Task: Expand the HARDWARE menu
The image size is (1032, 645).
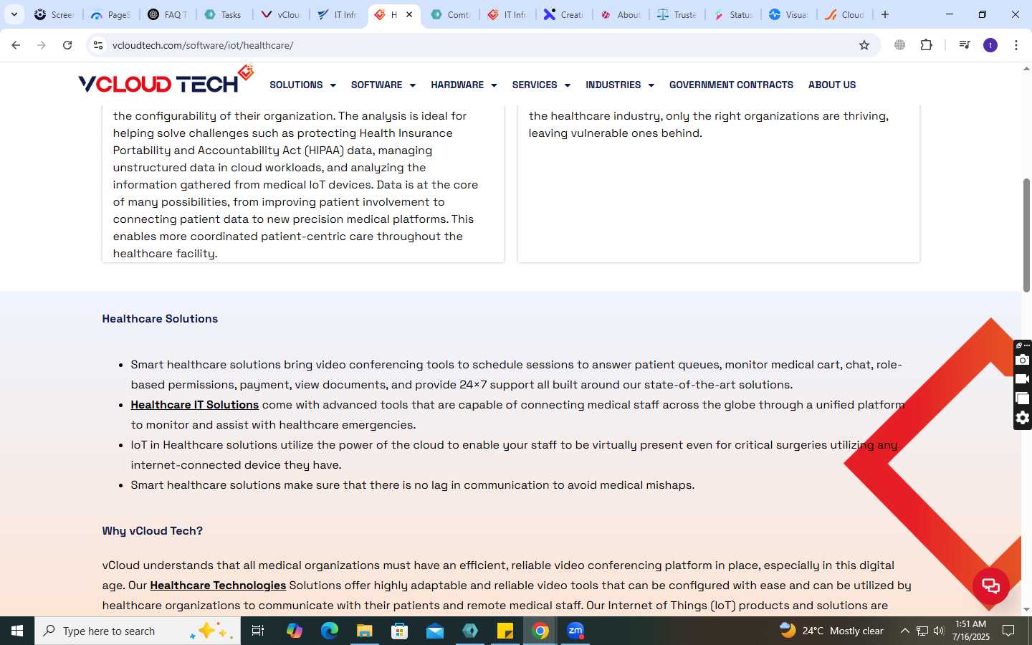Action: pos(464,85)
